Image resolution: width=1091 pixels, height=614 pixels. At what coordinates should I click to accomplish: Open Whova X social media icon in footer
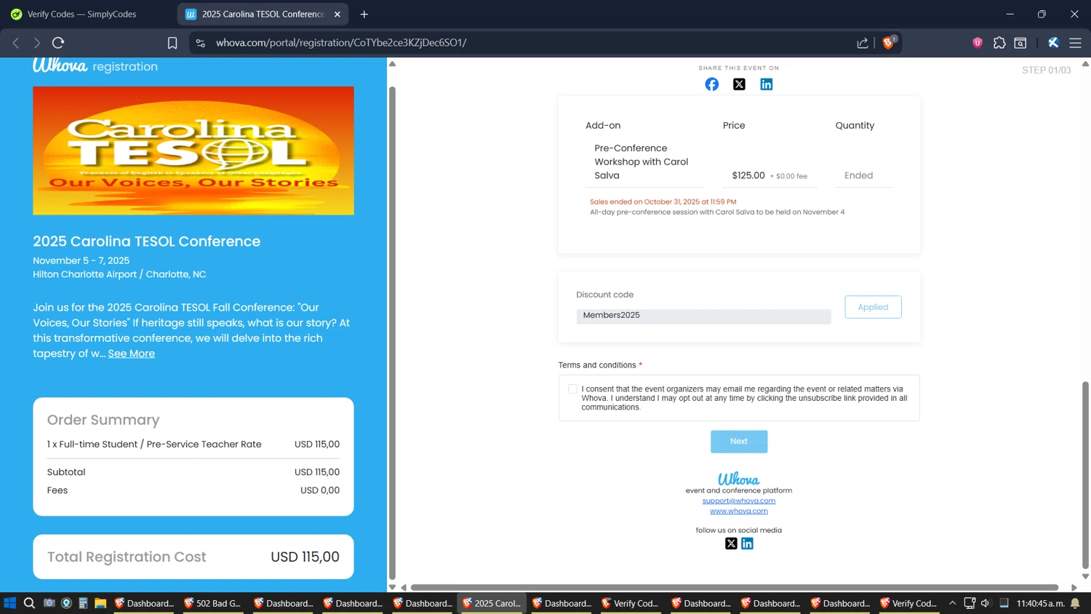pyautogui.click(x=731, y=543)
